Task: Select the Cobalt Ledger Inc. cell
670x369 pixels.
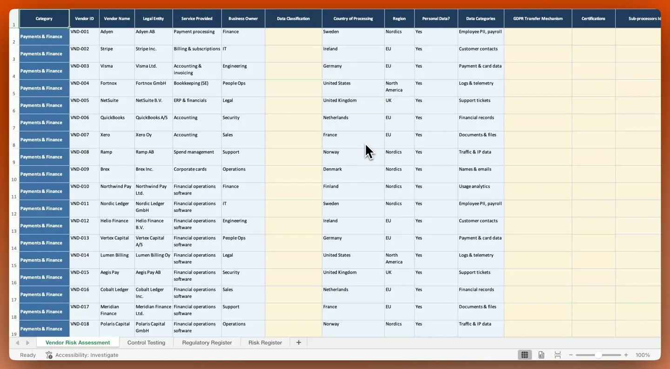Action: point(154,295)
